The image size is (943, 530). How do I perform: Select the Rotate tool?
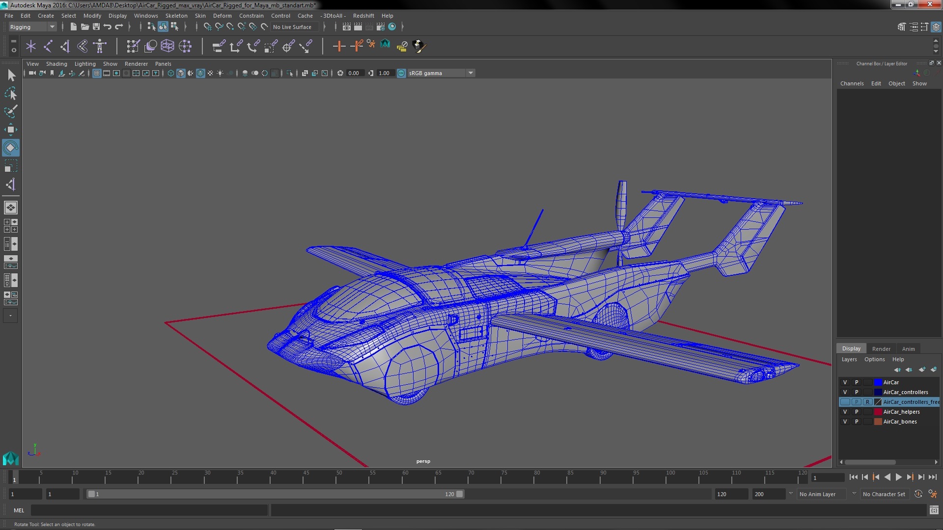[11, 148]
